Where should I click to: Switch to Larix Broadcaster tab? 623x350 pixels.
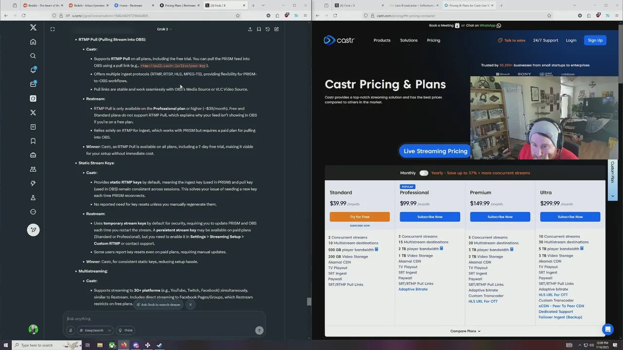click(x=414, y=5)
